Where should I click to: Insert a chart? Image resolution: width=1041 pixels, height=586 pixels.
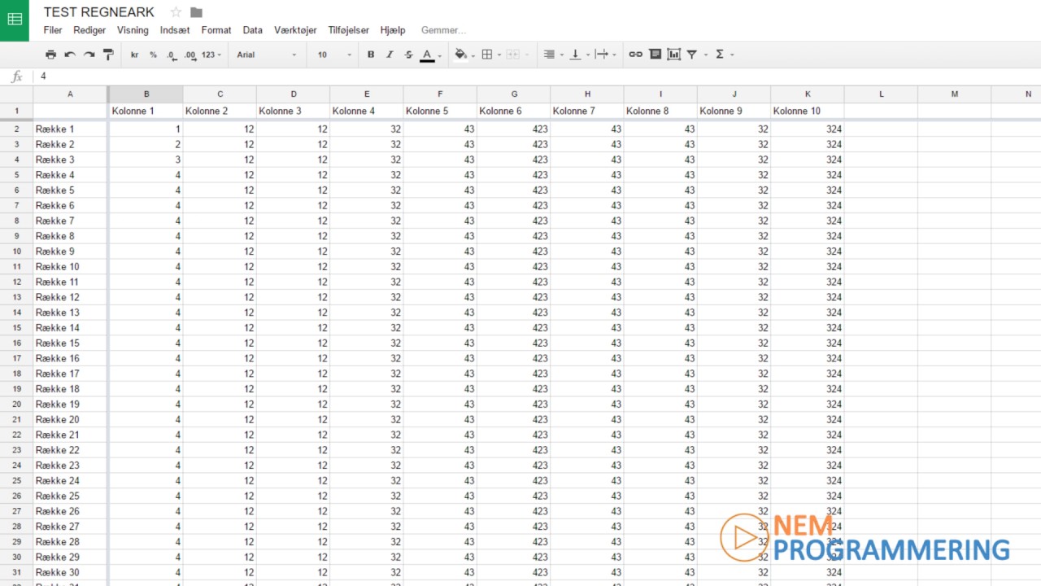click(x=673, y=55)
